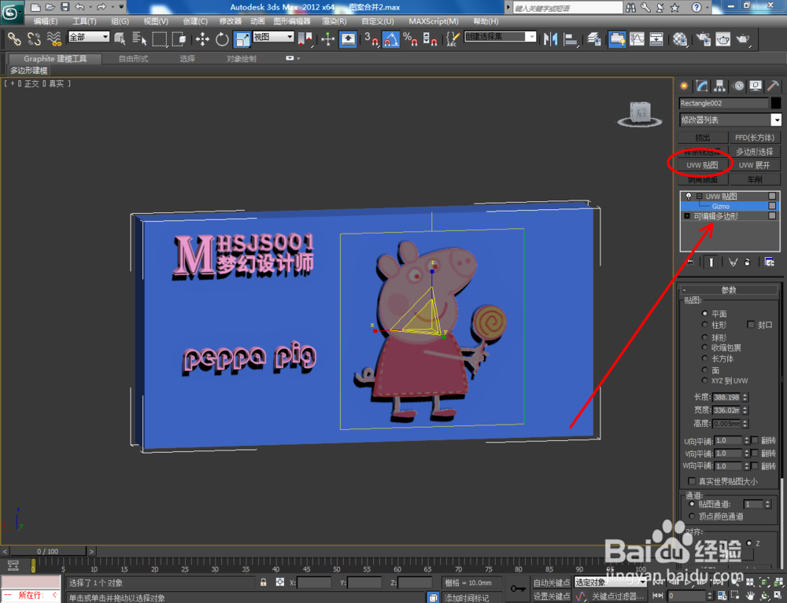Toggle the Angle Snap icon
787x603 pixels.
pyautogui.click(x=391, y=39)
